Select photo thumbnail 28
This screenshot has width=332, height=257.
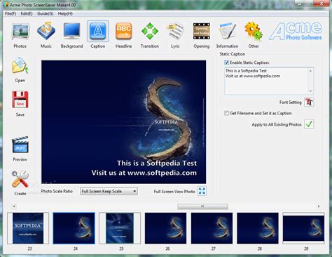click(258, 228)
